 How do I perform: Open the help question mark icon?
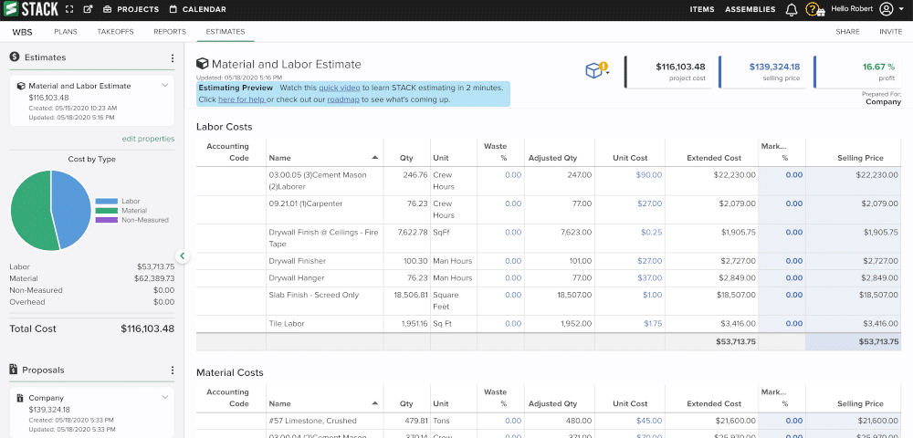click(x=811, y=10)
